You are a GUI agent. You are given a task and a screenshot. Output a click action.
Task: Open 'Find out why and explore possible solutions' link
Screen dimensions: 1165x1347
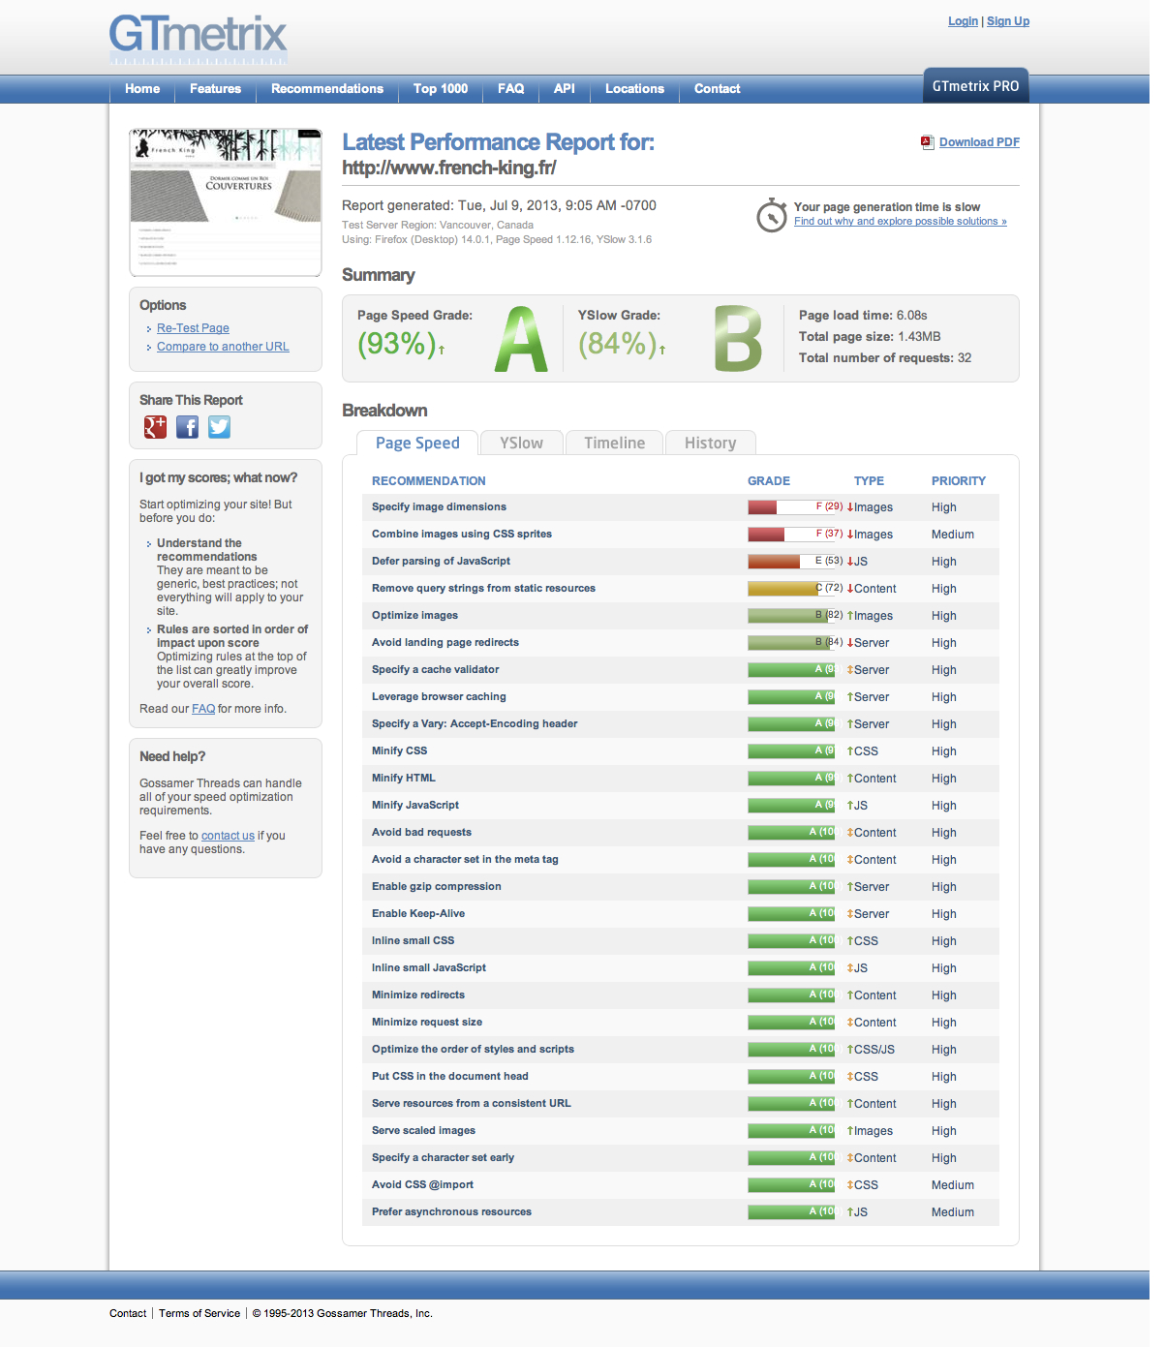click(901, 222)
